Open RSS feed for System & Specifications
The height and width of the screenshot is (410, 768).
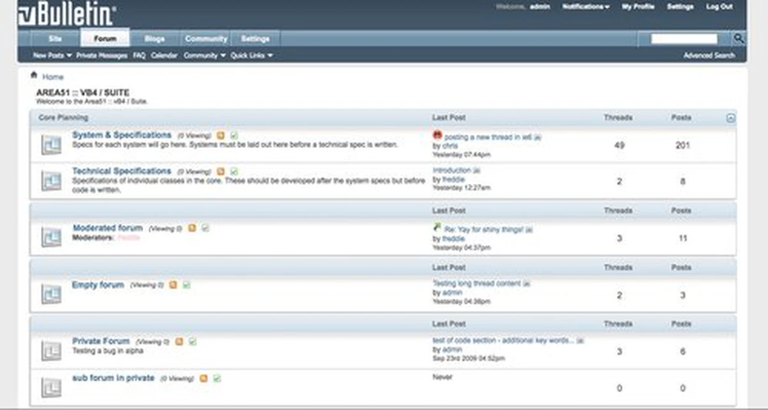221,136
